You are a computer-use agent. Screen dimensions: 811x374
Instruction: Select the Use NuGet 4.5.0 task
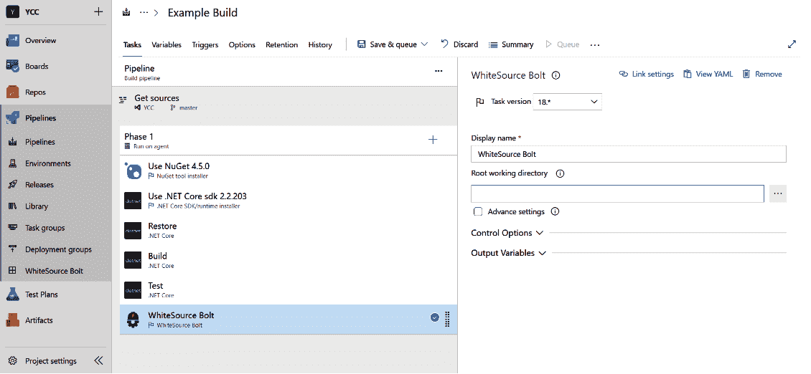[289, 171]
